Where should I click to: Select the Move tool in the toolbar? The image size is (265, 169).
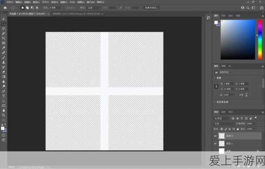click(x=4, y=19)
